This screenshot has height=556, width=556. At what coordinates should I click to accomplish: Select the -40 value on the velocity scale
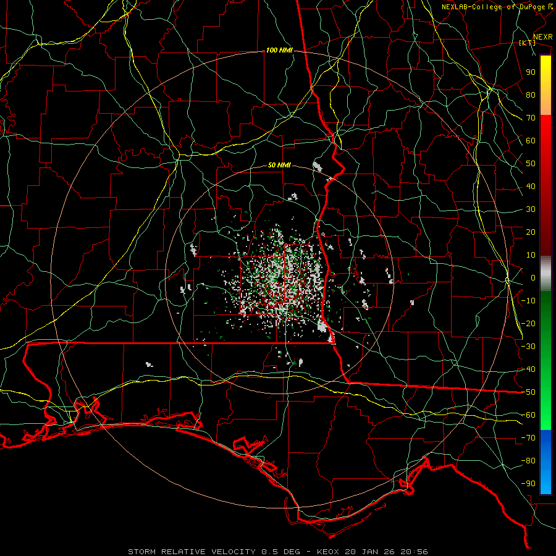[x=528, y=369]
